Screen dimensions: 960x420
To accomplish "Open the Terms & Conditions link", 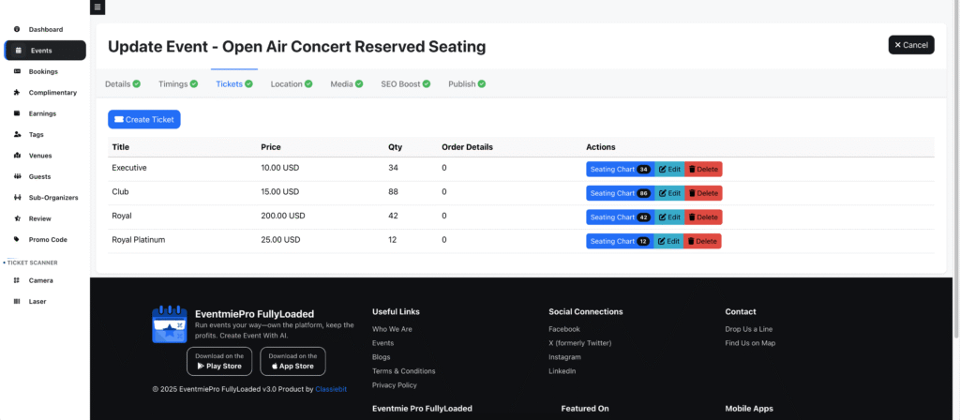I will coord(403,371).
